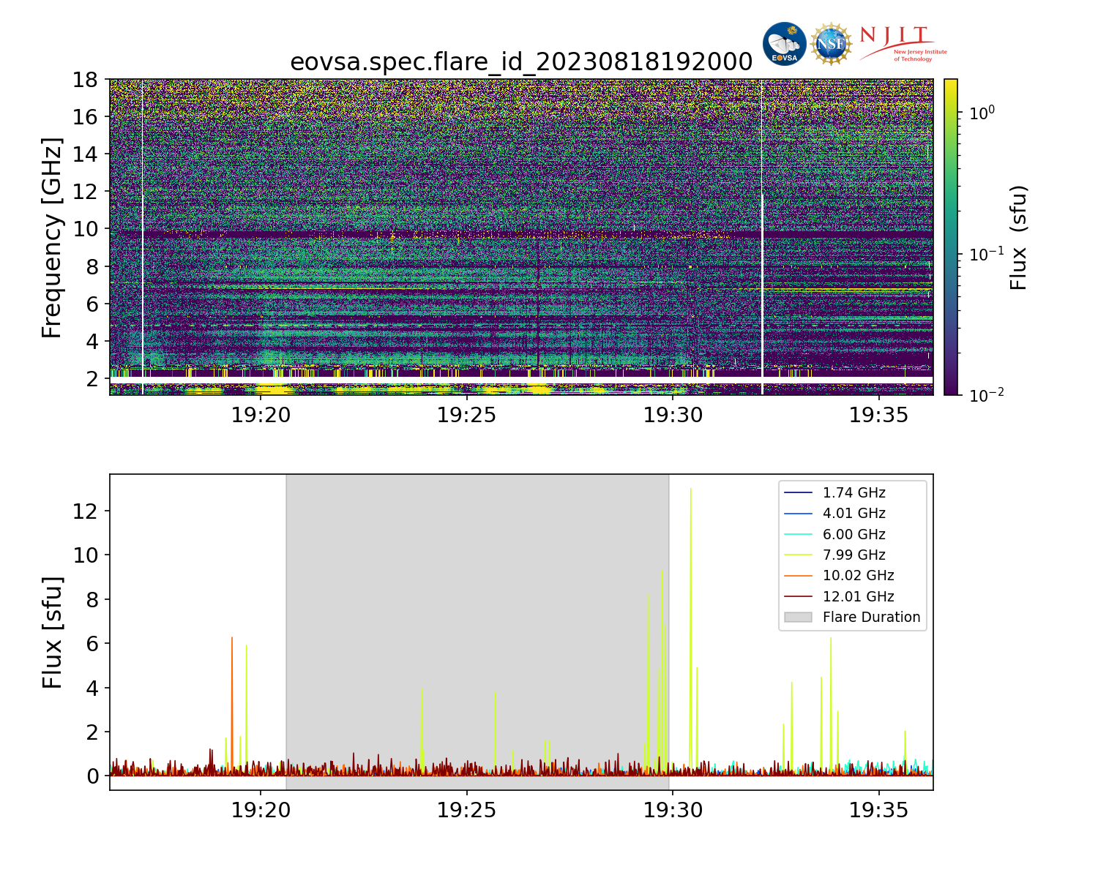Click the tallest yellow-green peak near 13 sfu

click(690, 489)
